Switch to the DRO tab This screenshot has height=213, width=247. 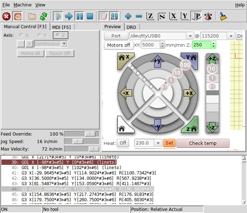tap(131, 27)
